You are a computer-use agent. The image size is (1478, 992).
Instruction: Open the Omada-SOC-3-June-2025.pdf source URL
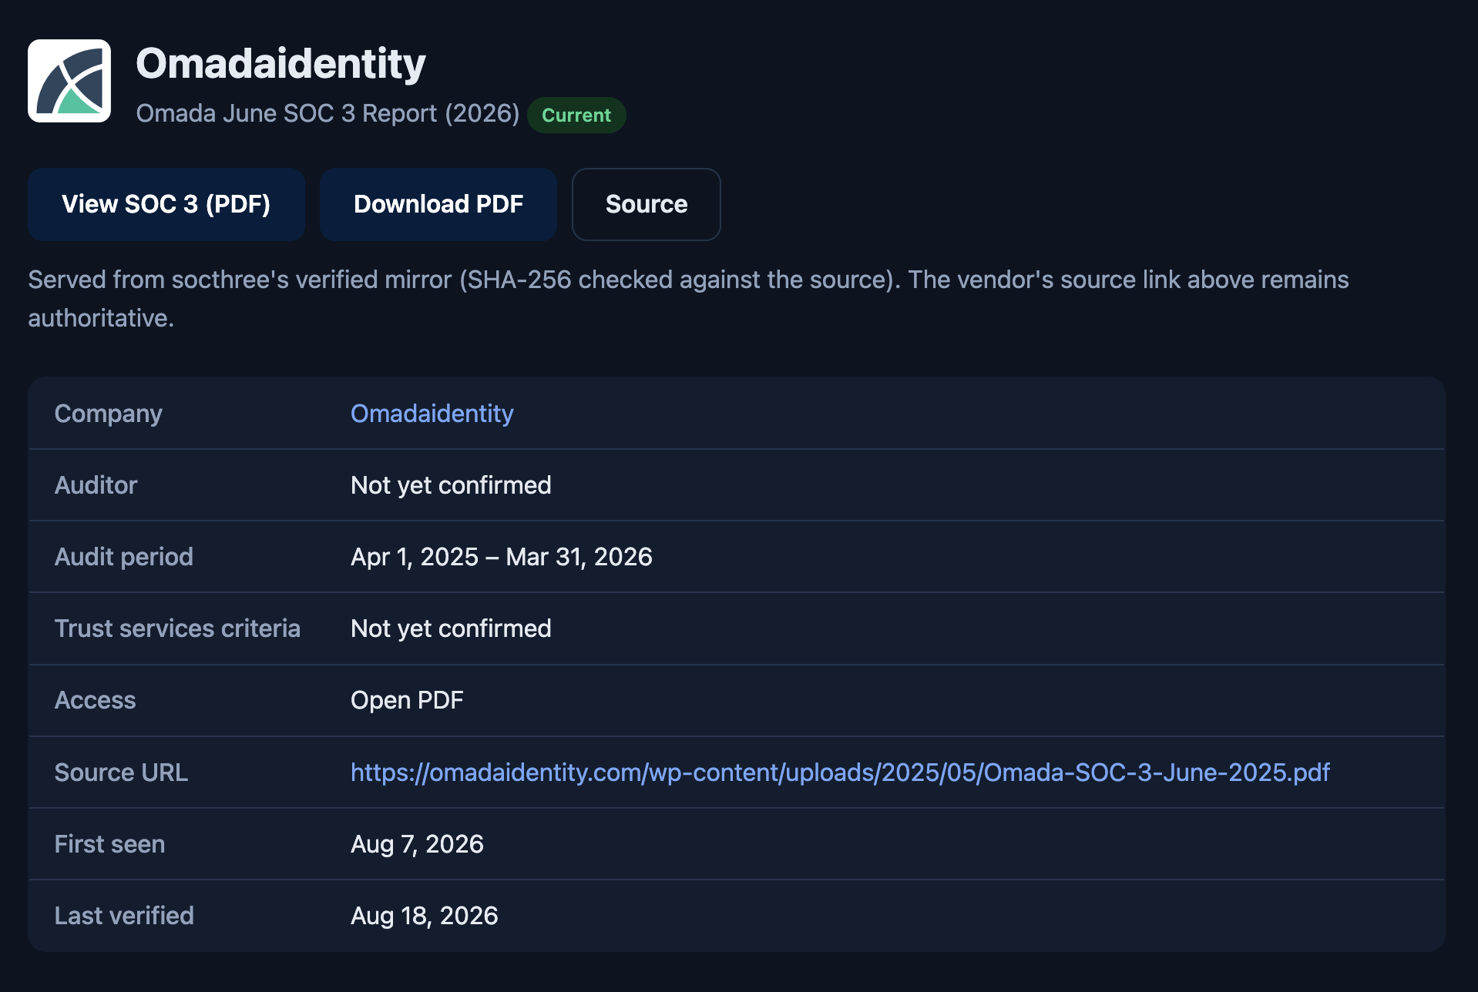[x=840, y=772]
